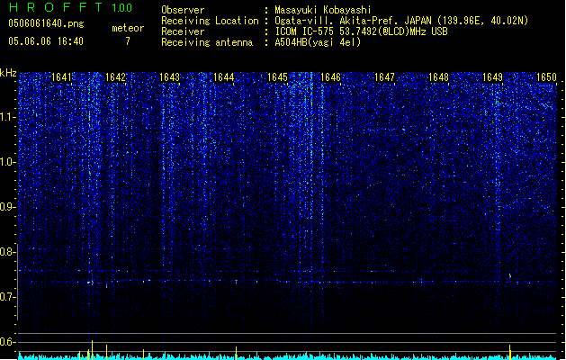Click the Observer label
Image resolution: width=566 pixels, height=360 pixels.
click(183, 10)
